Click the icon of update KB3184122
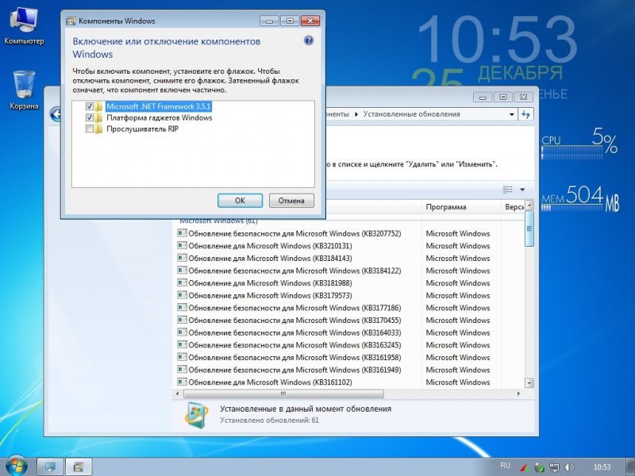This screenshot has height=476, width=635. [x=183, y=271]
